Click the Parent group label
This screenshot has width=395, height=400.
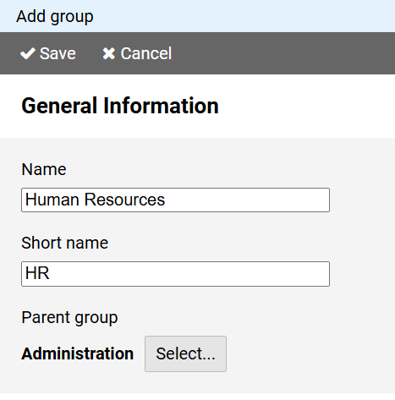click(x=69, y=318)
